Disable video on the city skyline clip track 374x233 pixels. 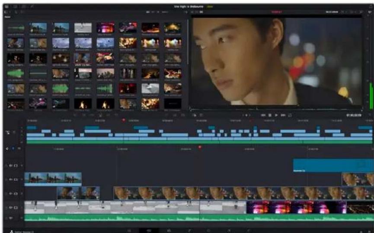[16, 179]
